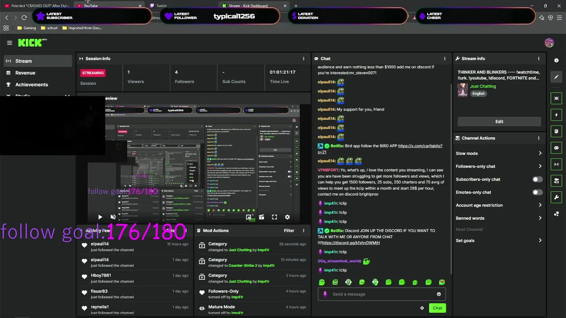The height and width of the screenshot is (318, 566).
Task: Click the pencil edit icon in right sidebar
Action: [556, 77]
